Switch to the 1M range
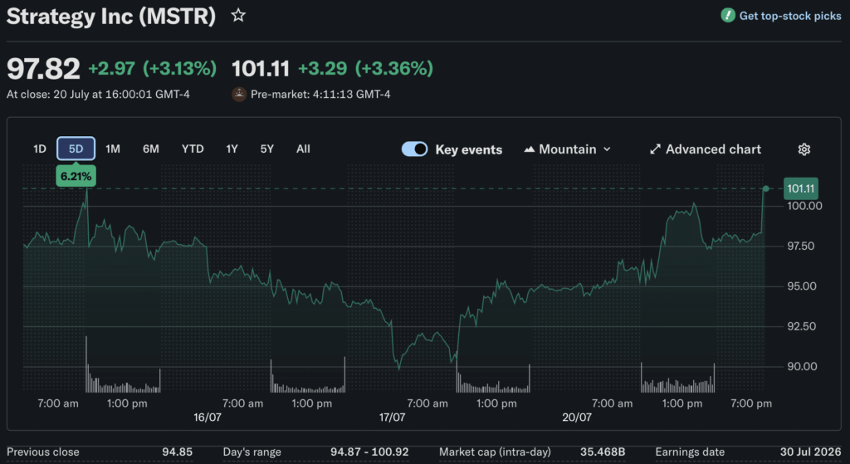Screen dimensions: 850x464 click(113, 149)
